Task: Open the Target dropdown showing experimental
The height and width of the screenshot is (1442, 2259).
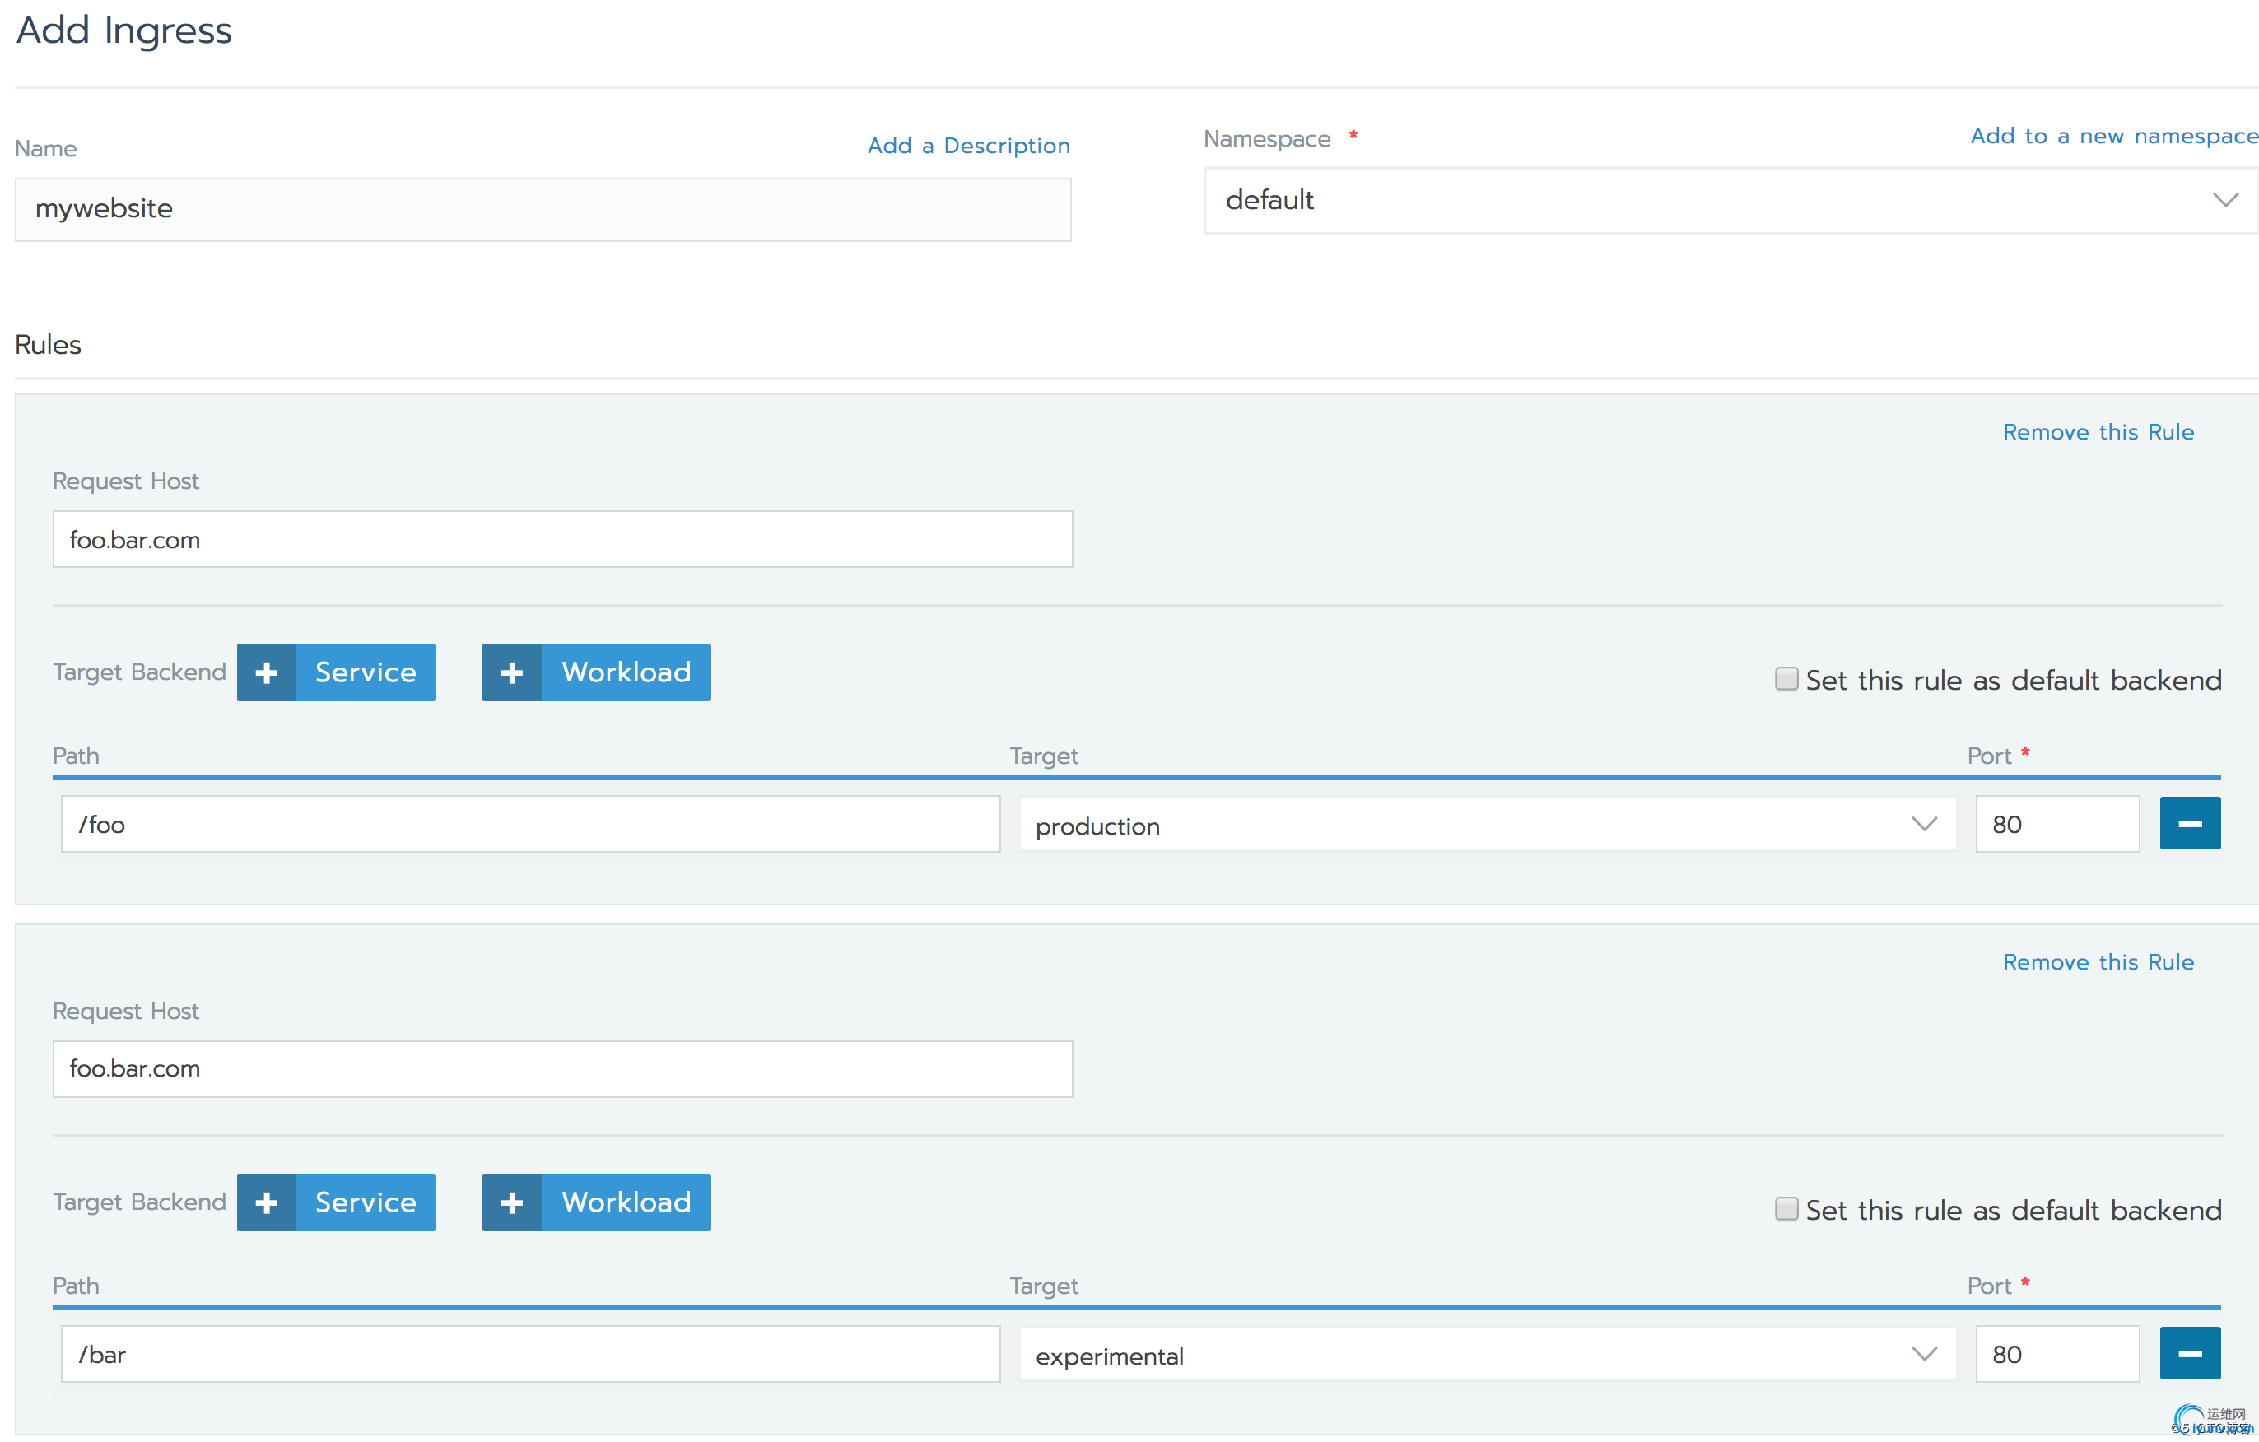Action: pyautogui.click(x=1487, y=1354)
